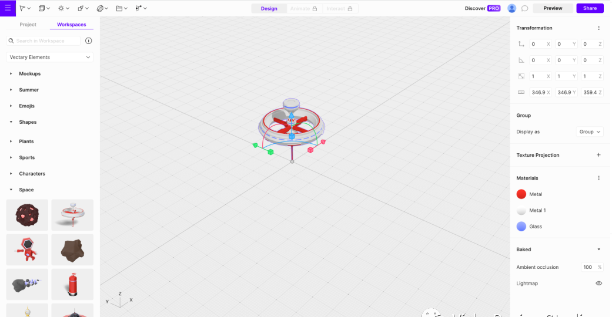Switch to locked Interact tab
The image size is (612, 317).
tap(340, 9)
